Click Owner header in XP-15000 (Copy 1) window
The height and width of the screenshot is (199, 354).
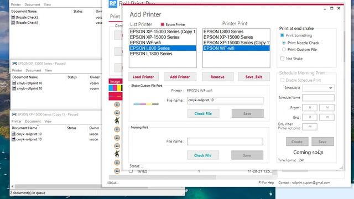[94, 128]
